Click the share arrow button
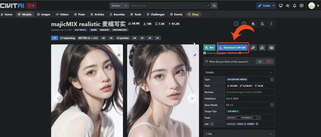The image size is (321, 137). tap(253, 48)
